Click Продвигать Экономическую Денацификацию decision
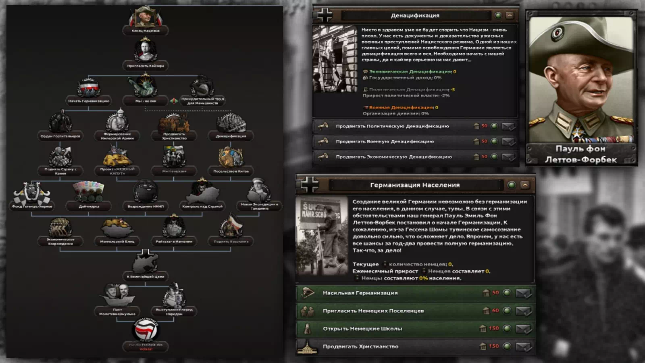The height and width of the screenshot is (363, 645). coord(415,157)
